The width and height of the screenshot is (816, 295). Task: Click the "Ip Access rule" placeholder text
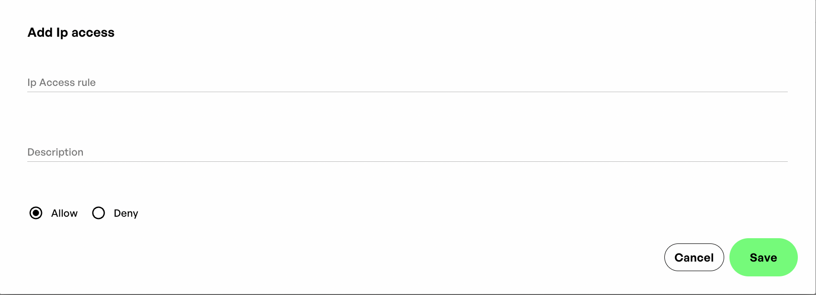[62, 83]
